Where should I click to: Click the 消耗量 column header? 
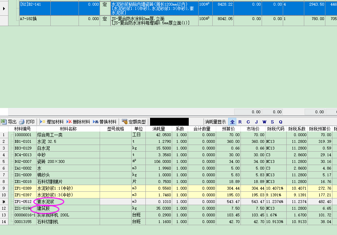[158, 129]
